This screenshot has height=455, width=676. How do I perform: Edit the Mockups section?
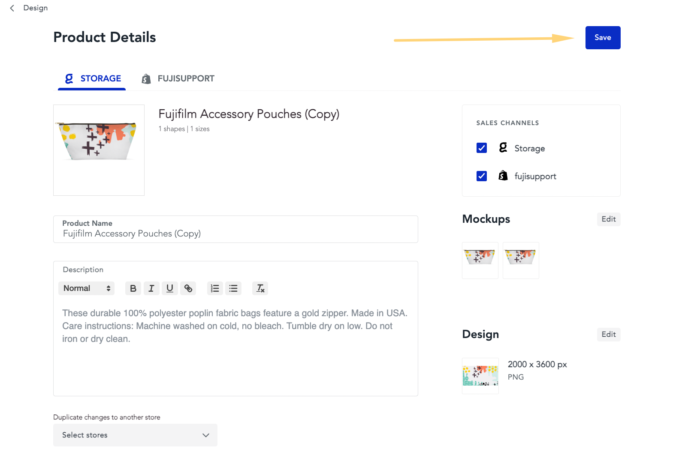[608, 219]
